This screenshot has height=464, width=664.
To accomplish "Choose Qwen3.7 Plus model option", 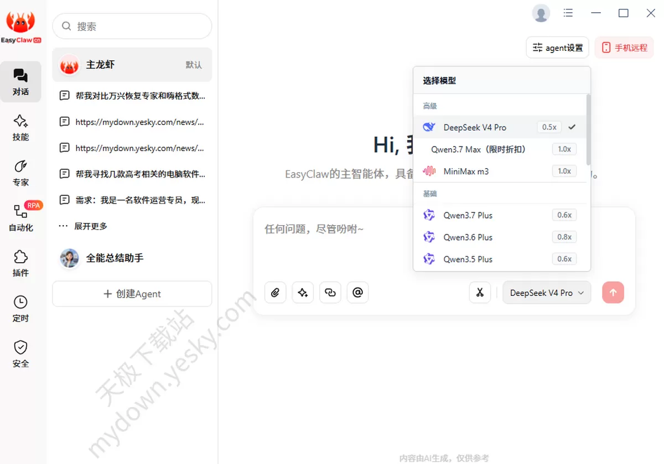I will pyautogui.click(x=500, y=215).
